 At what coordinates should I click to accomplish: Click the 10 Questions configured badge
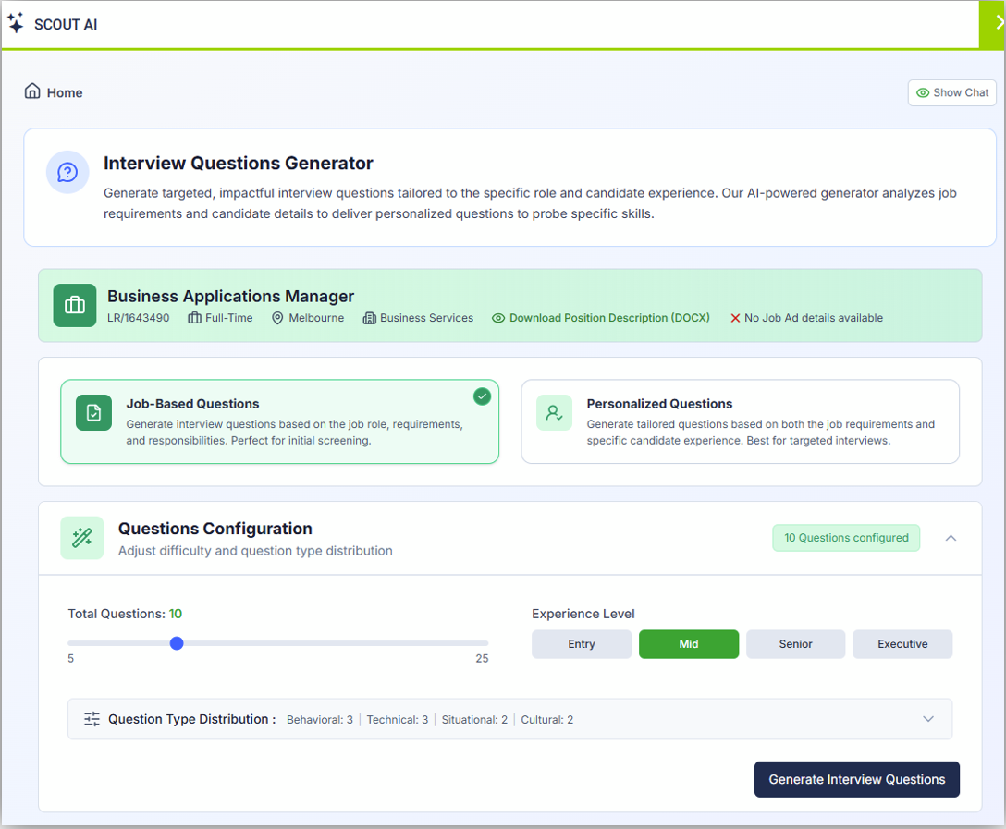(x=846, y=538)
